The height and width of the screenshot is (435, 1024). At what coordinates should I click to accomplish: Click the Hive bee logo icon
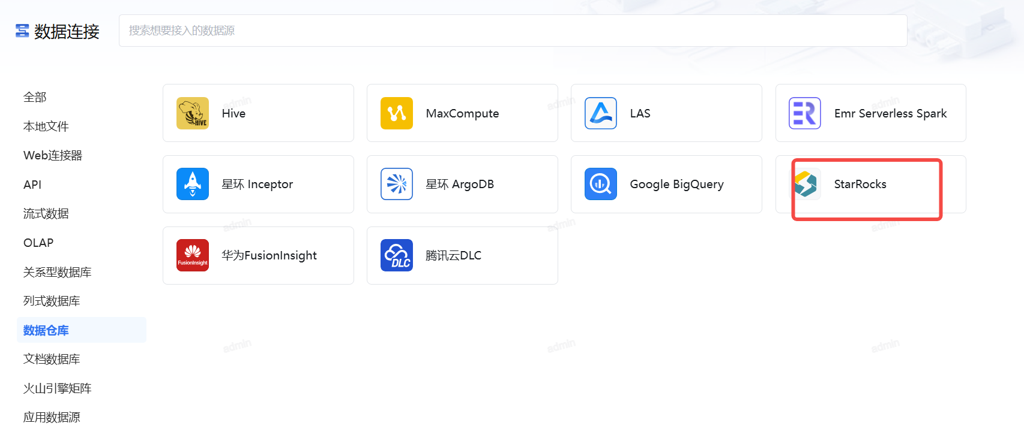point(193,113)
